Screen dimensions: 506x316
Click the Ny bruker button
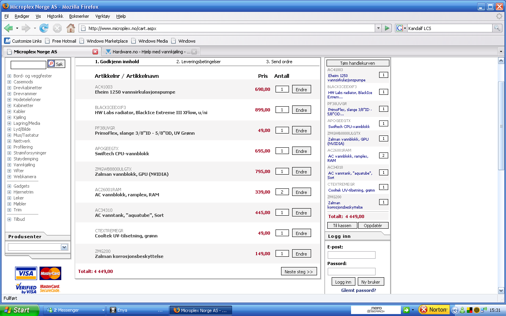tap(371, 282)
